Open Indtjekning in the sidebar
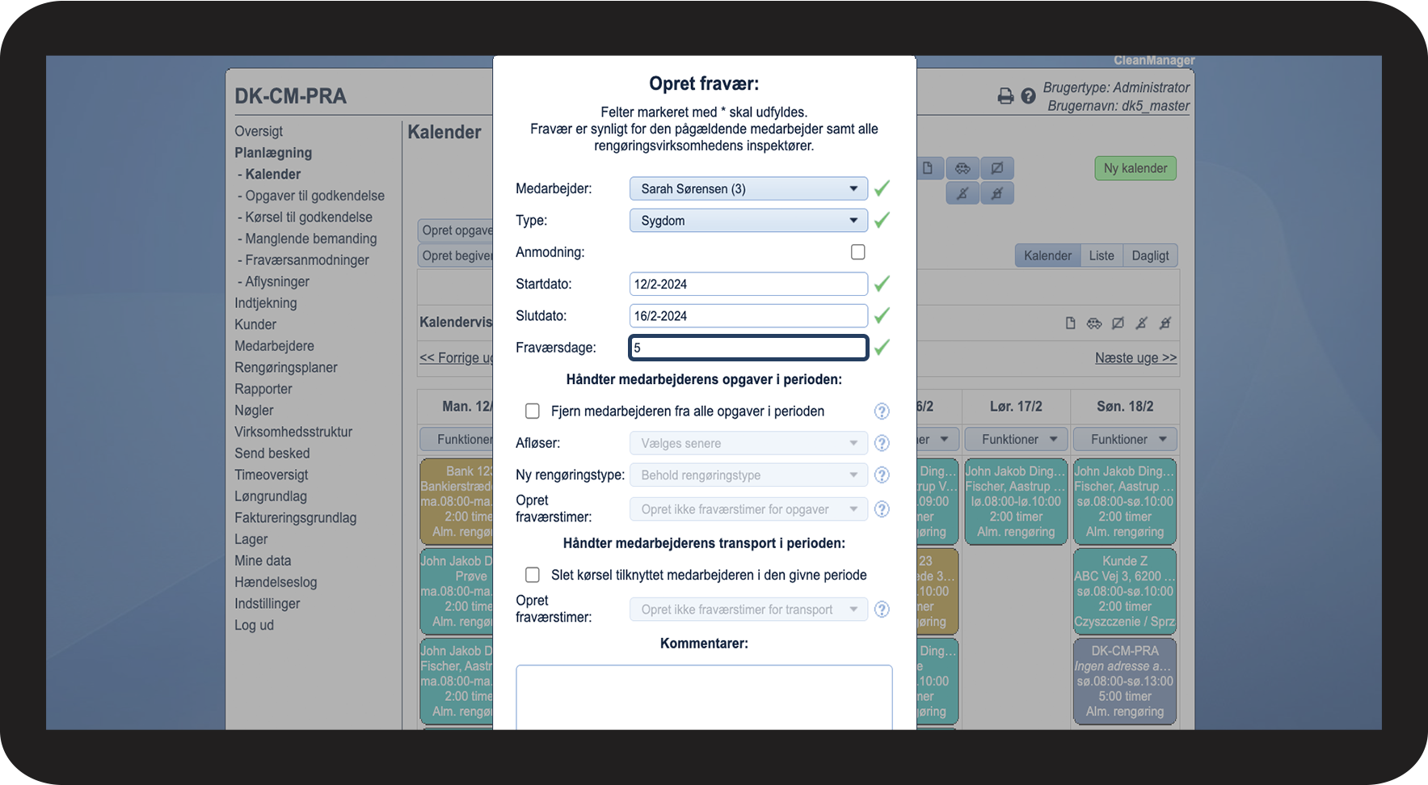The width and height of the screenshot is (1428, 785). click(x=266, y=303)
